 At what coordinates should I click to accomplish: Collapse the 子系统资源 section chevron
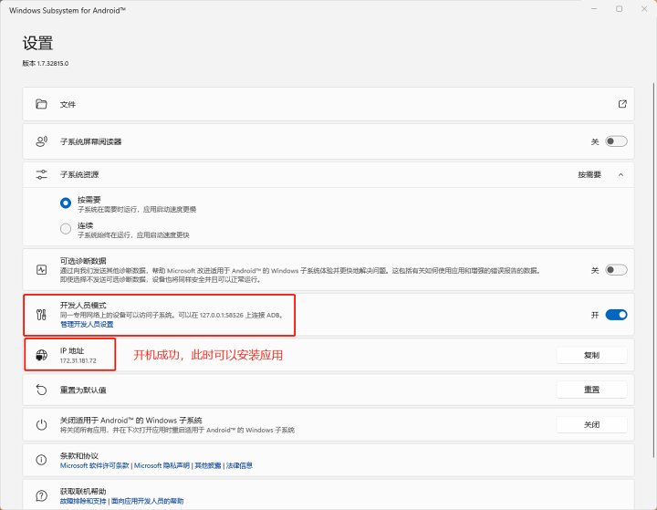(x=621, y=174)
